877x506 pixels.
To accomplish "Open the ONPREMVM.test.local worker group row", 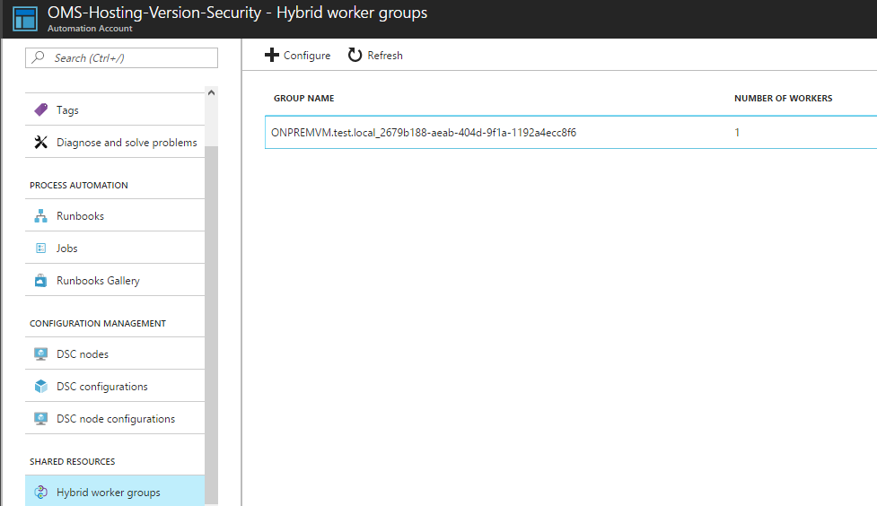I will point(424,133).
